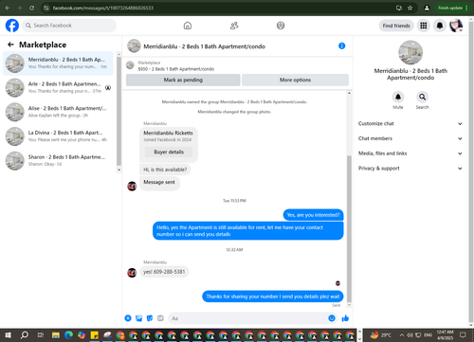Image resolution: width=474 pixels, height=342 pixels.
Task: Open more actions plus icon in composer
Action: tap(128, 318)
